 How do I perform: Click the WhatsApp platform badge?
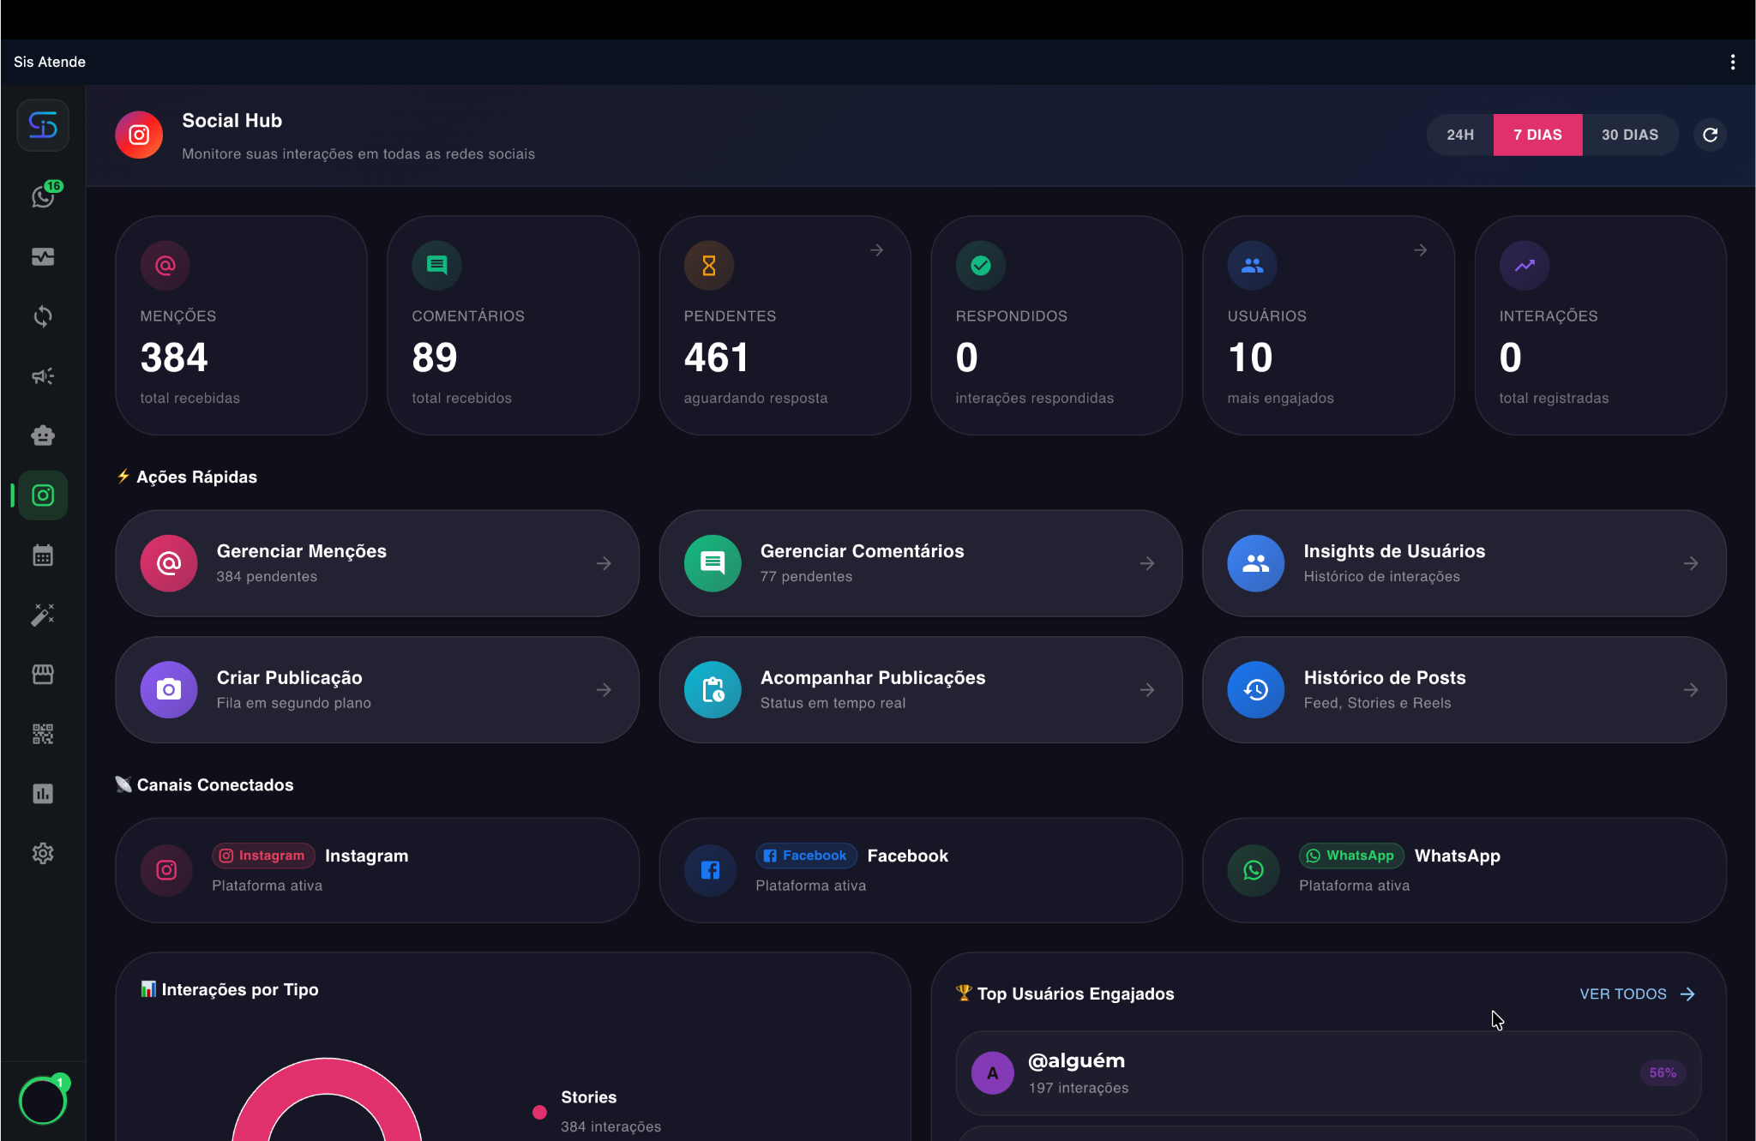(x=1351, y=856)
